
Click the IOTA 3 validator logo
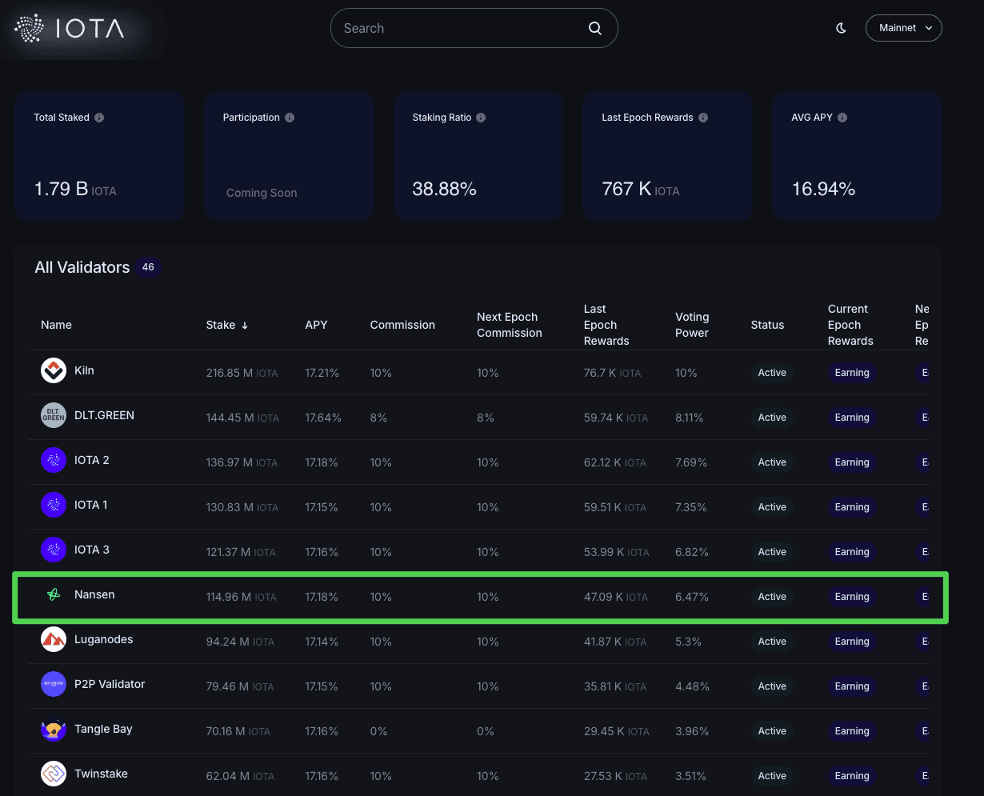coord(54,550)
